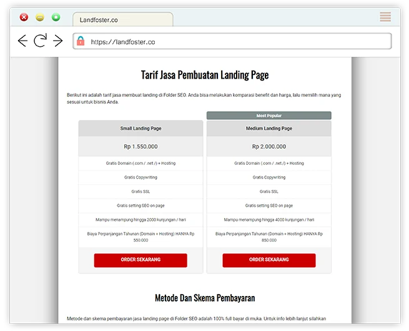Image resolution: width=409 pixels, height=331 pixels.
Task: Click the URL address bar field
Action: coord(237,42)
